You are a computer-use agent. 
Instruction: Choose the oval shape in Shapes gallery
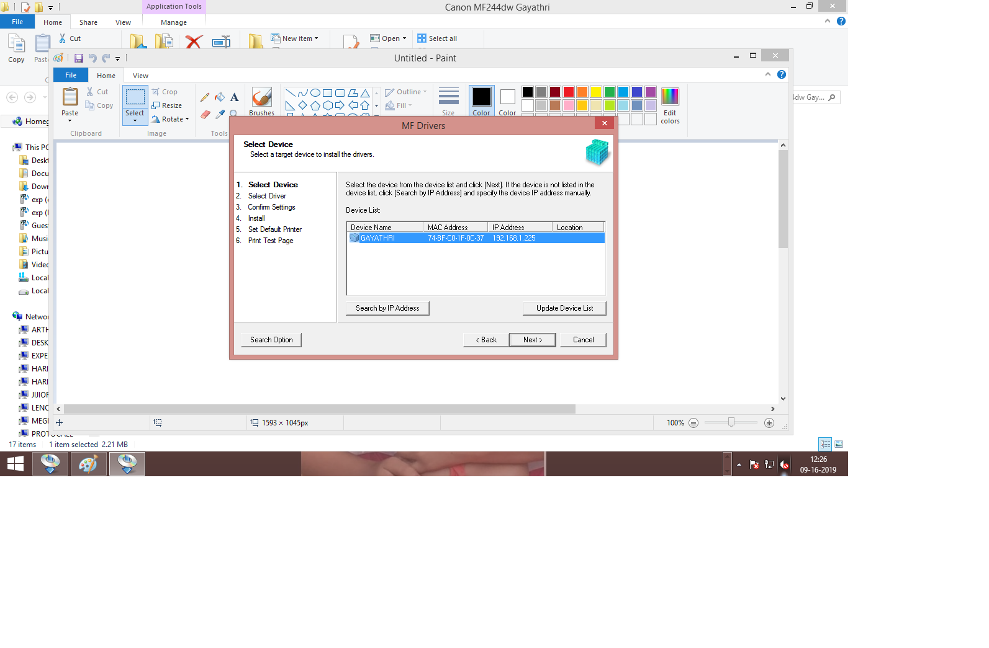(315, 93)
